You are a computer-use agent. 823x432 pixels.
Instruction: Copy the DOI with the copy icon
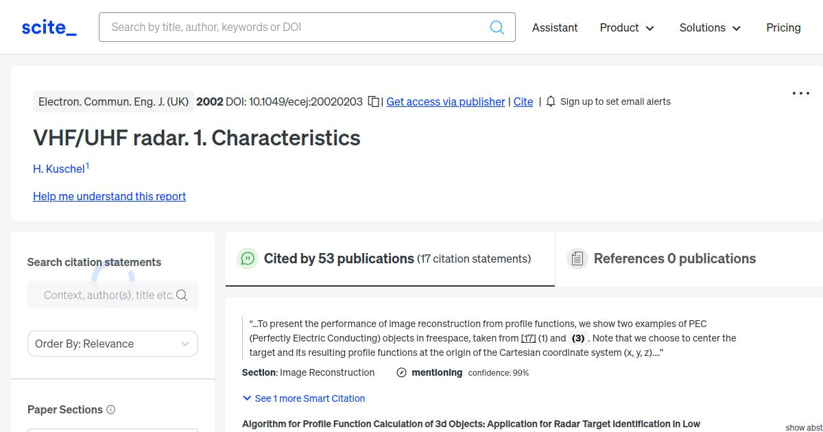[374, 101]
